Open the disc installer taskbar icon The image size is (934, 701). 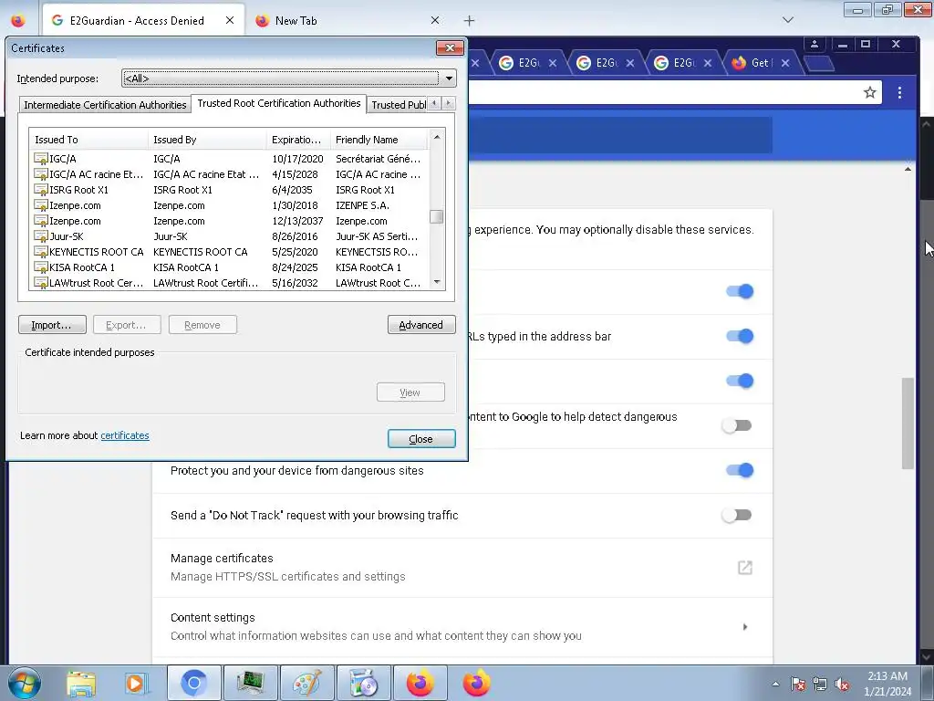[363, 683]
